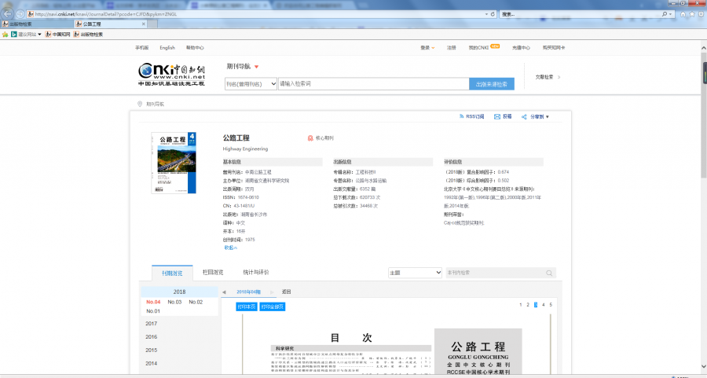This screenshot has width=707, height=378.
Task: Go to page 4 of table of contents
Action: (543, 304)
